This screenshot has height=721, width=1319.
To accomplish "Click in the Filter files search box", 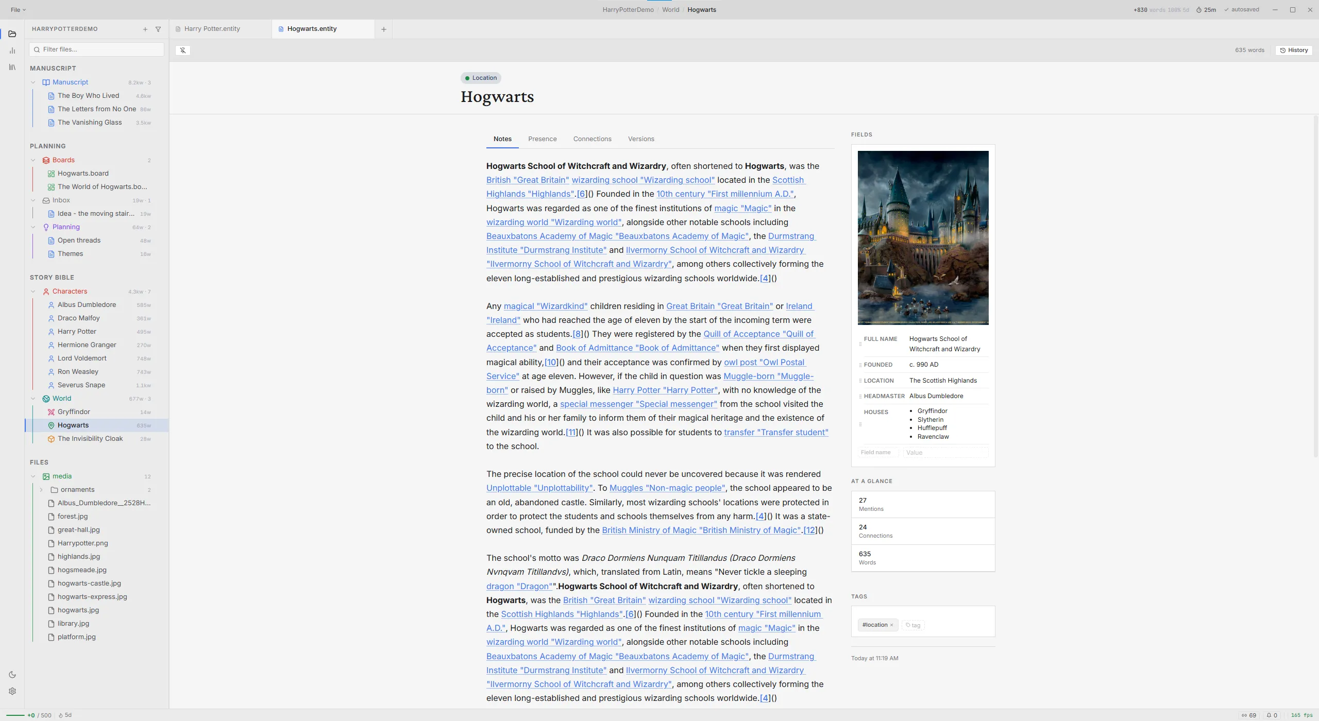I will click(97, 49).
